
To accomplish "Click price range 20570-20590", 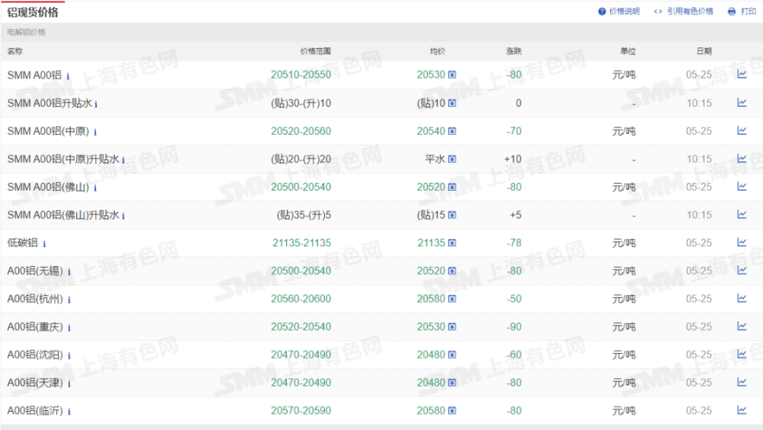I will 301,410.
